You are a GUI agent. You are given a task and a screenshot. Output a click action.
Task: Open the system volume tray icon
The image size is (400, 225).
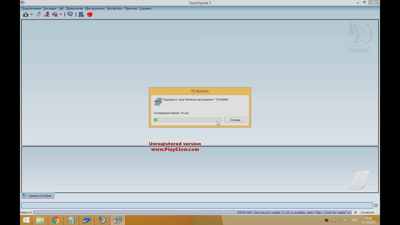click(346, 220)
